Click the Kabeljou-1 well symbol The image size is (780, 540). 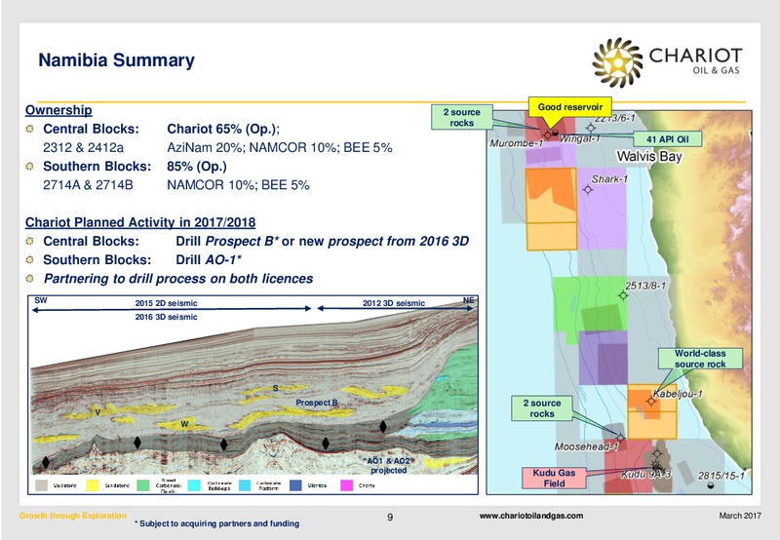click(x=651, y=401)
